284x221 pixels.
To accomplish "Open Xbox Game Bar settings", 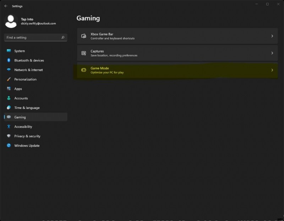I will 177,36.
